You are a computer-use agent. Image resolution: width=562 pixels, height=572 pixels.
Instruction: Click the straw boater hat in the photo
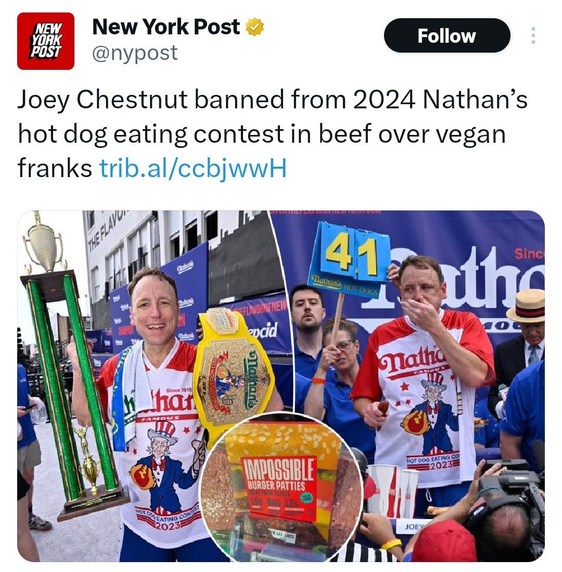coord(526,306)
